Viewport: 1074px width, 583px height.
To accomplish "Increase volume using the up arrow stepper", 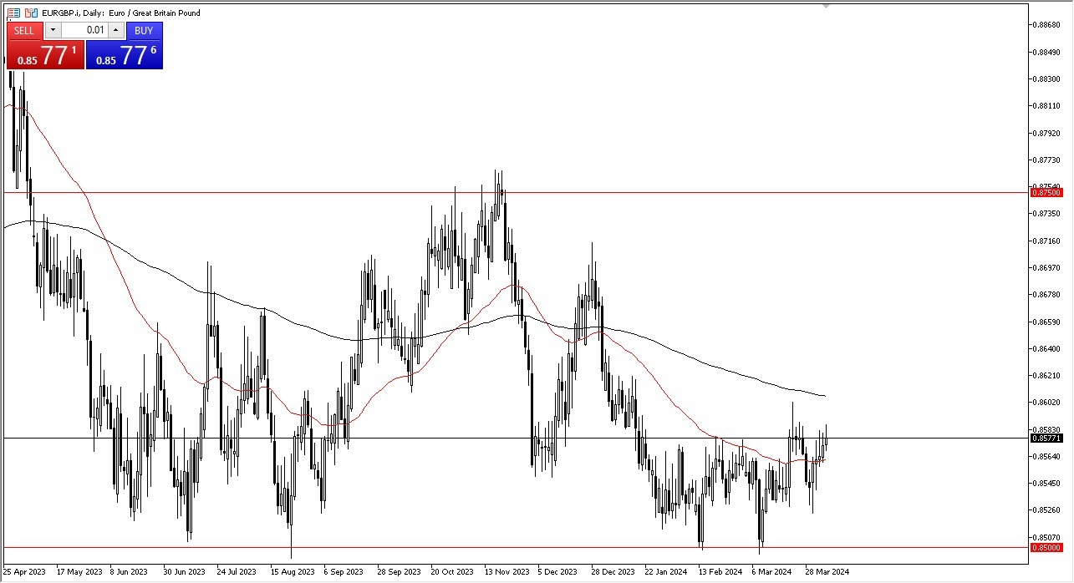I will [115, 31].
